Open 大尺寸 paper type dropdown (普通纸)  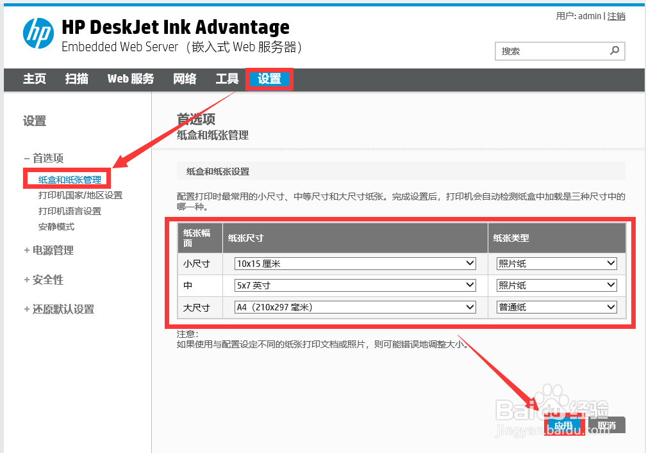556,307
